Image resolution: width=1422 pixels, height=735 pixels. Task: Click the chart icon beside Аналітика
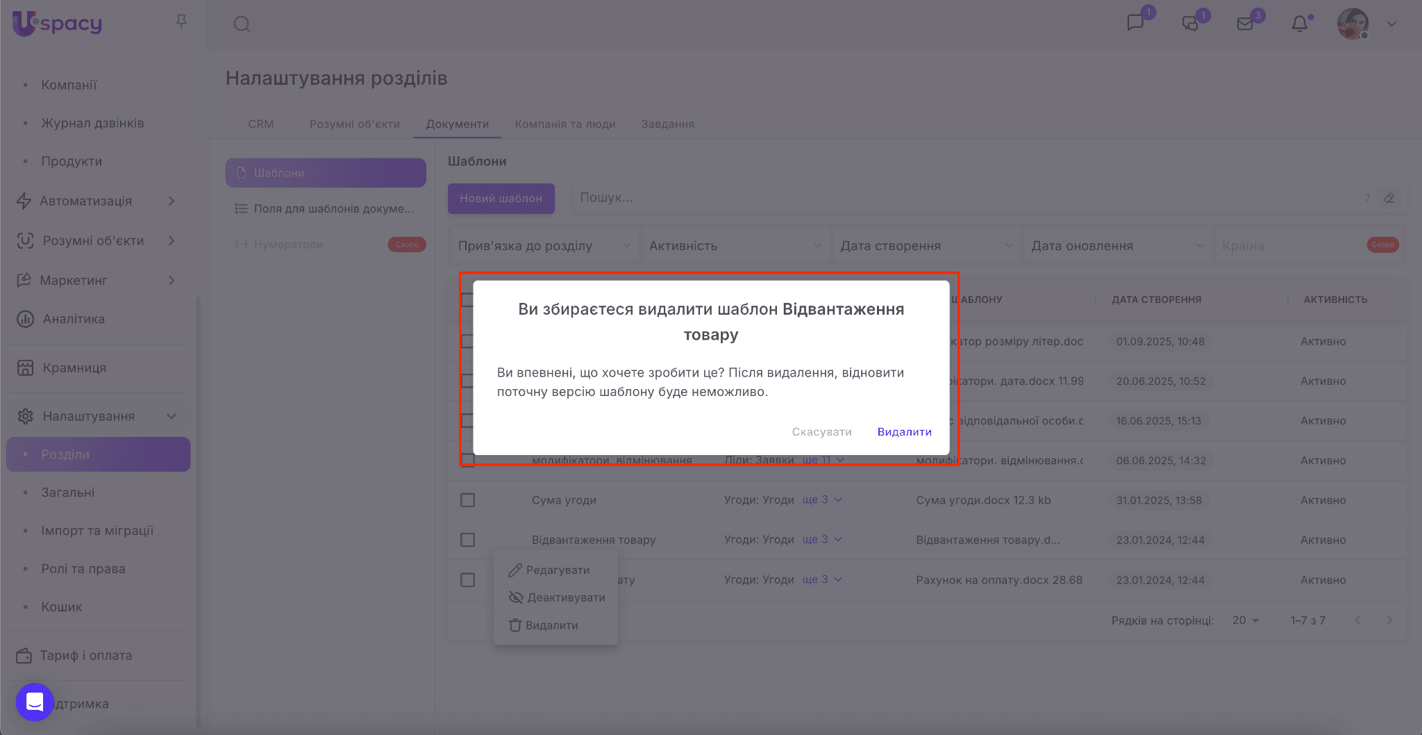[x=25, y=319]
